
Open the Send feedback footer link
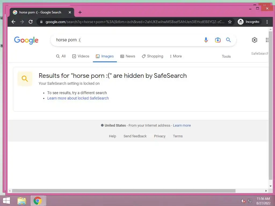[x=135, y=136]
